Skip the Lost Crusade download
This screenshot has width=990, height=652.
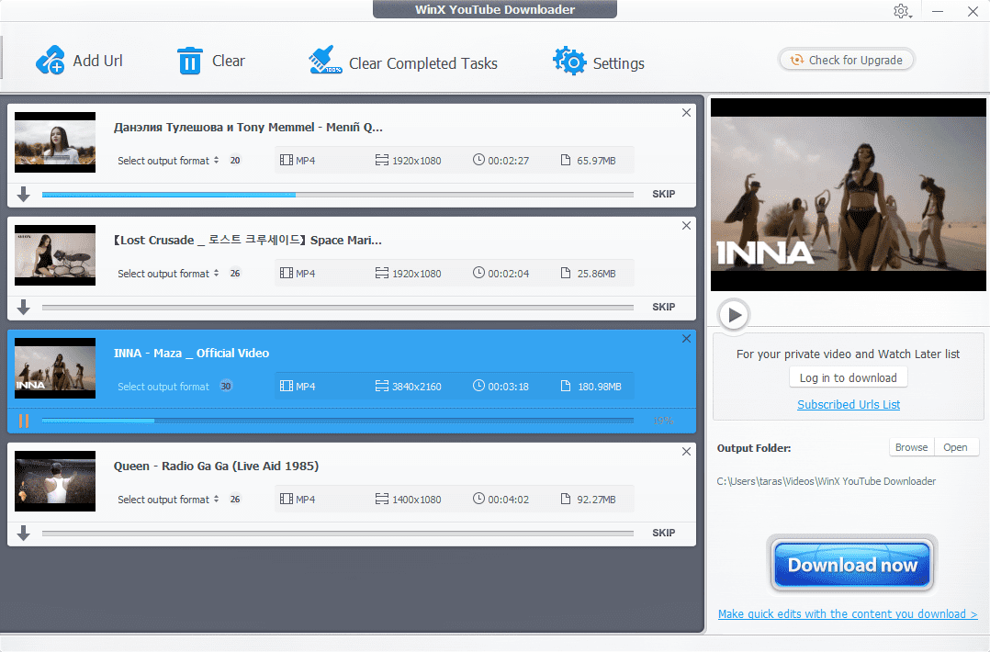coord(664,308)
